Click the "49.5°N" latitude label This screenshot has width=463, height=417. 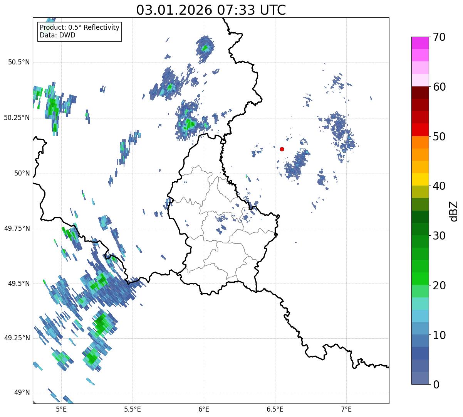pos(19,284)
